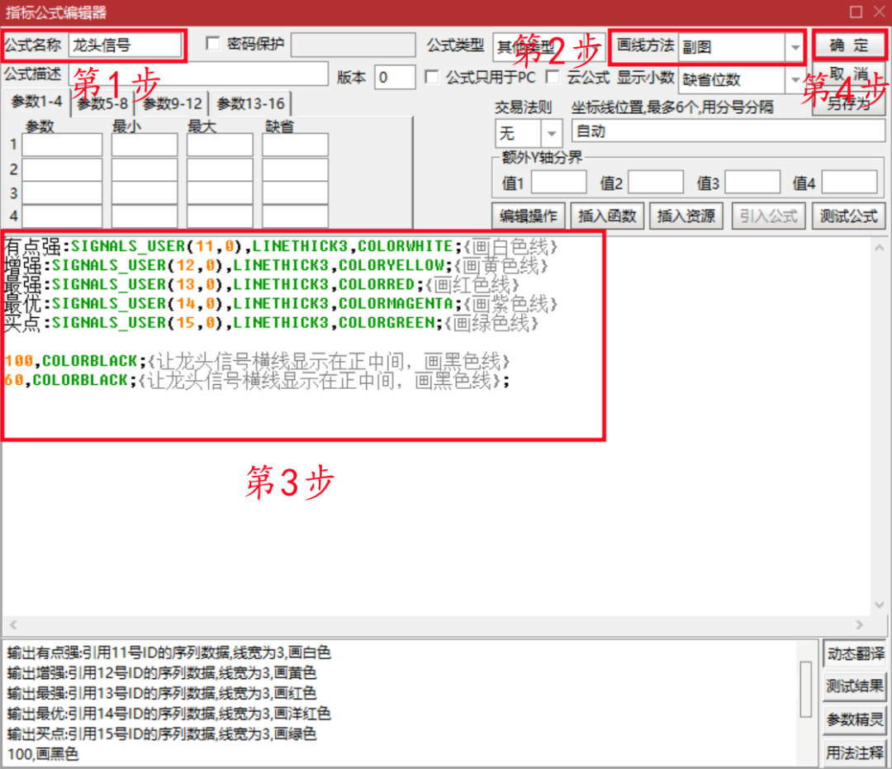Screen dimensions: 892x769
Task: Click the horizontal scrollbar left arrow
Action: pyautogui.click(x=13, y=624)
